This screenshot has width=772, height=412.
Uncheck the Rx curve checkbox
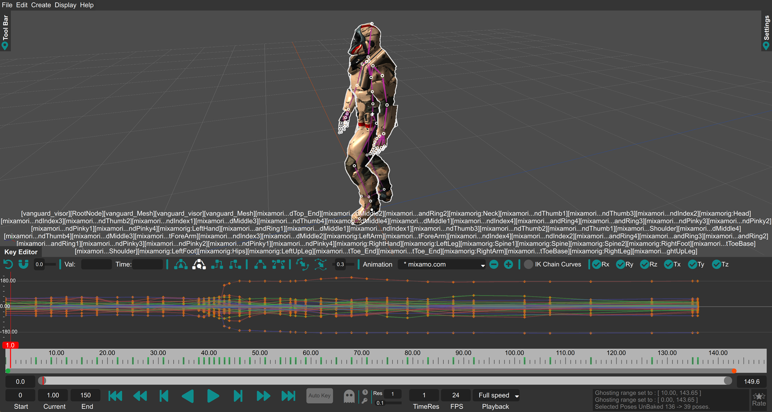[597, 264]
